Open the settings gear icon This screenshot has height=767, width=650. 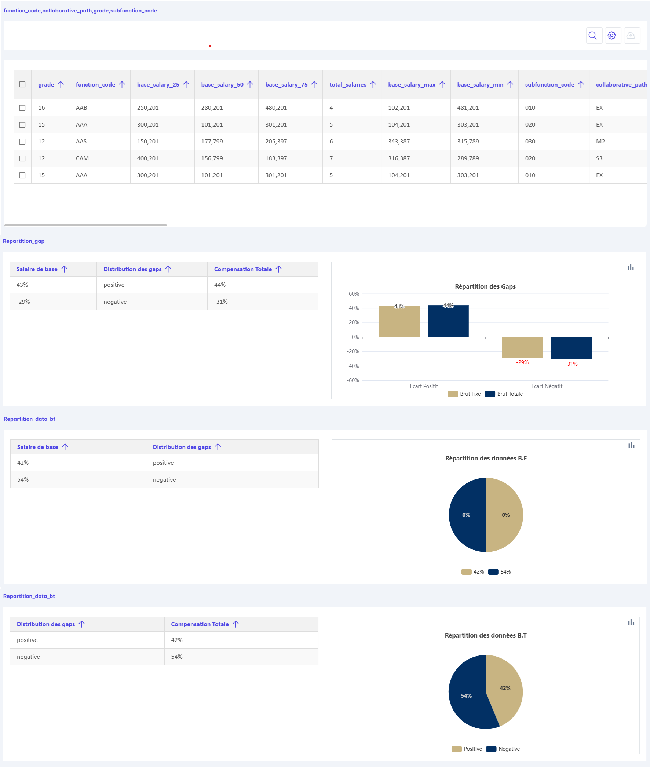[x=612, y=35]
